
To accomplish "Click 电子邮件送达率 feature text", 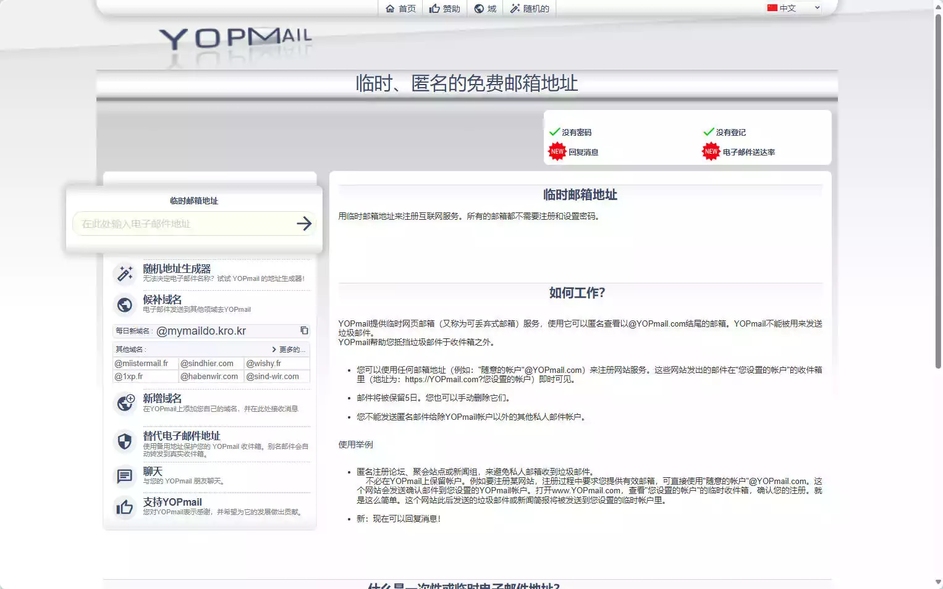I will click(x=749, y=152).
